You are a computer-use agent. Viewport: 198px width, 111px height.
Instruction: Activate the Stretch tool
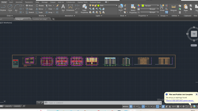pos(30,12)
